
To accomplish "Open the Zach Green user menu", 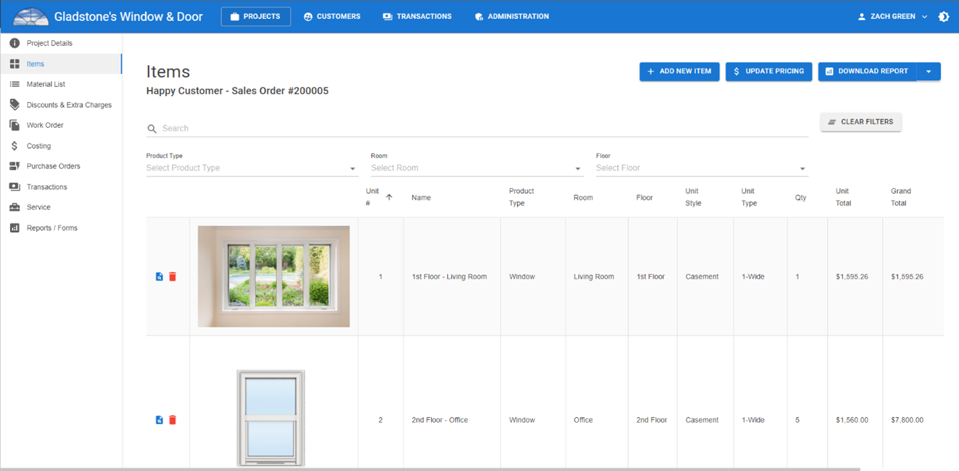I will (x=892, y=17).
